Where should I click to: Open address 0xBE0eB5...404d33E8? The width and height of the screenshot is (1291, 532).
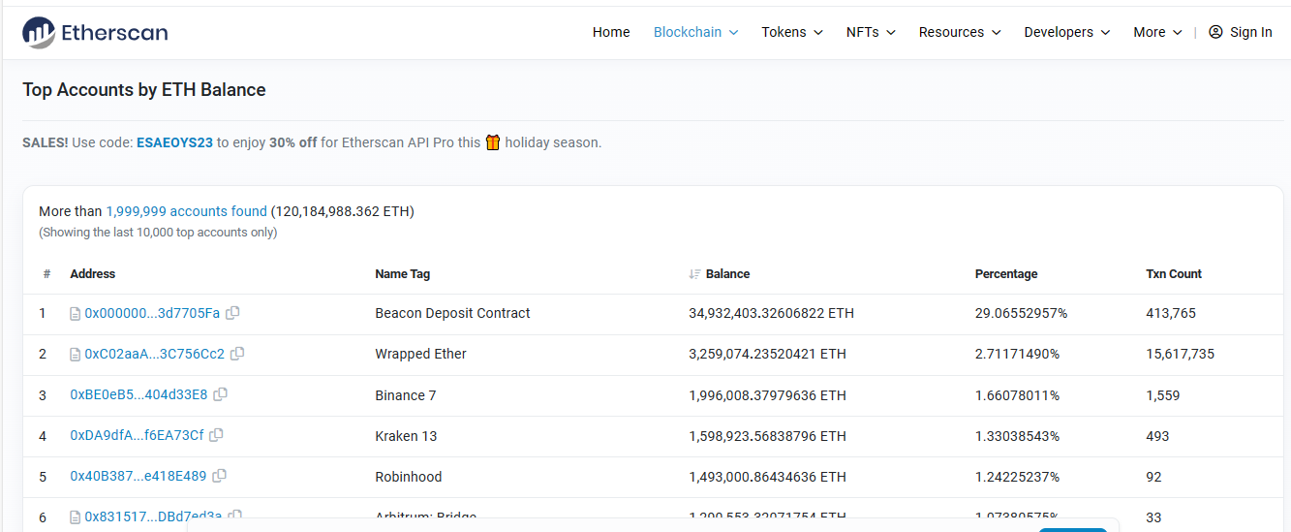[138, 394]
